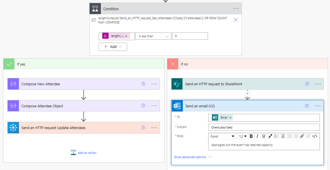Open Compose Attendee Object ellipsis menu
Viewport: 330px width, 170px height.
pyautogui.click(x=154, y=106)
